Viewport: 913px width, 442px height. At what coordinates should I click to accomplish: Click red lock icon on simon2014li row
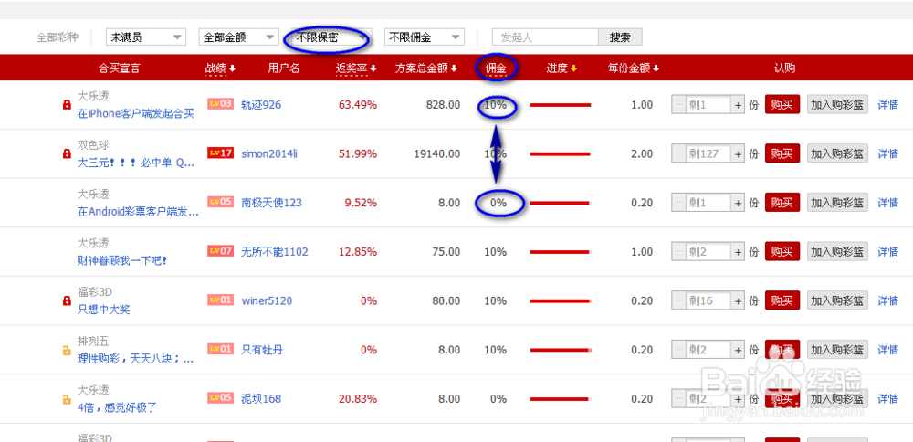(x=67, y=153)
